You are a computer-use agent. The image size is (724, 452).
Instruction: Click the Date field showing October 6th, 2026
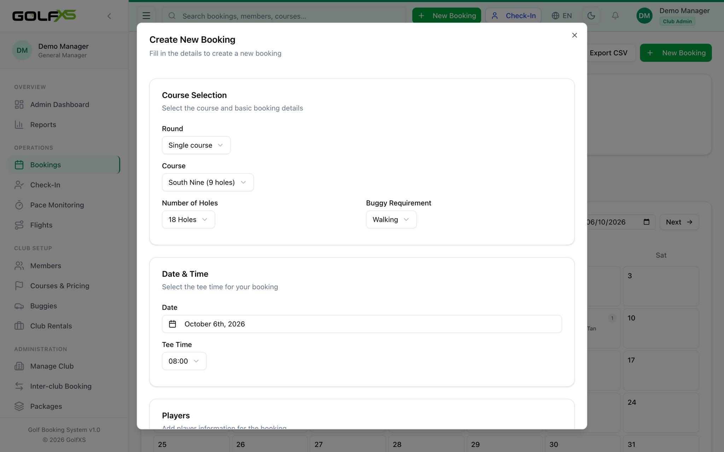pyautogui.click(x=362, y=324)
